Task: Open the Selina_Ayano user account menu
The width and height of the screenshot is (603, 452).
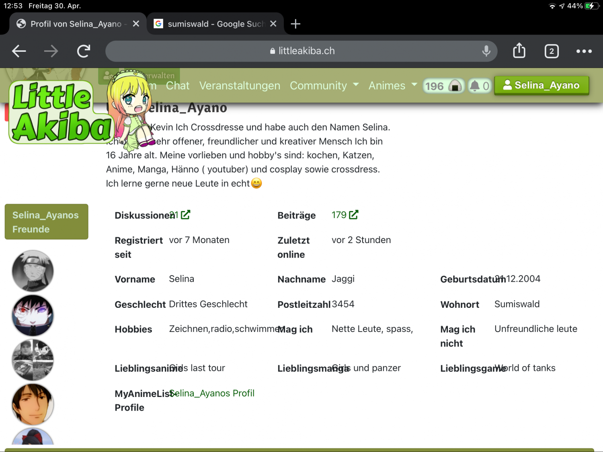Action: click(541, 85)
